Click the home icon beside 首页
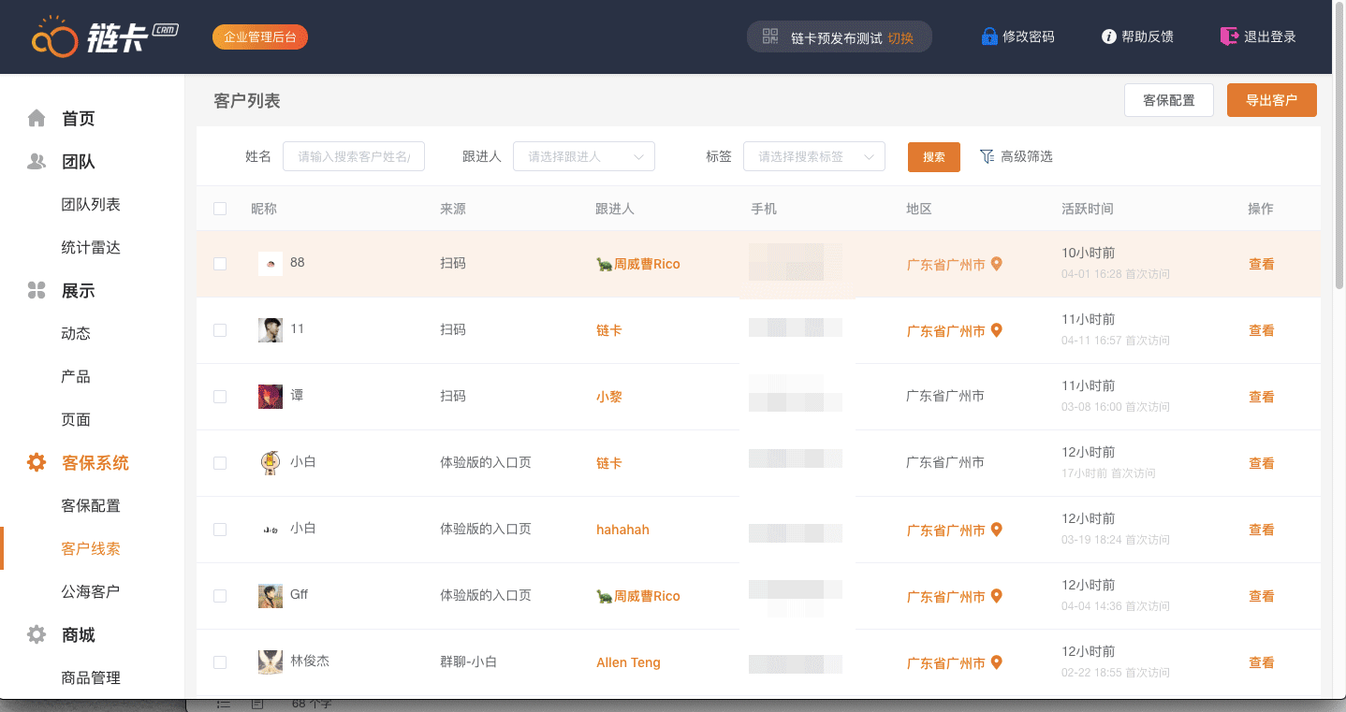Viewport: 1346px width, 712px height. tap(37, 118)
